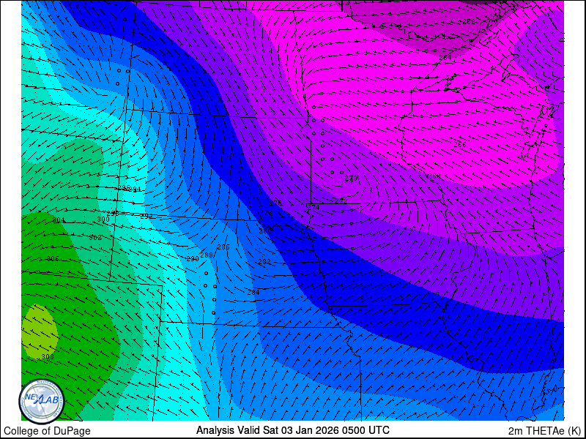This screenshot has width=586, height=439.
Task: Select the 288 contour label
Action: click(207, 255)
